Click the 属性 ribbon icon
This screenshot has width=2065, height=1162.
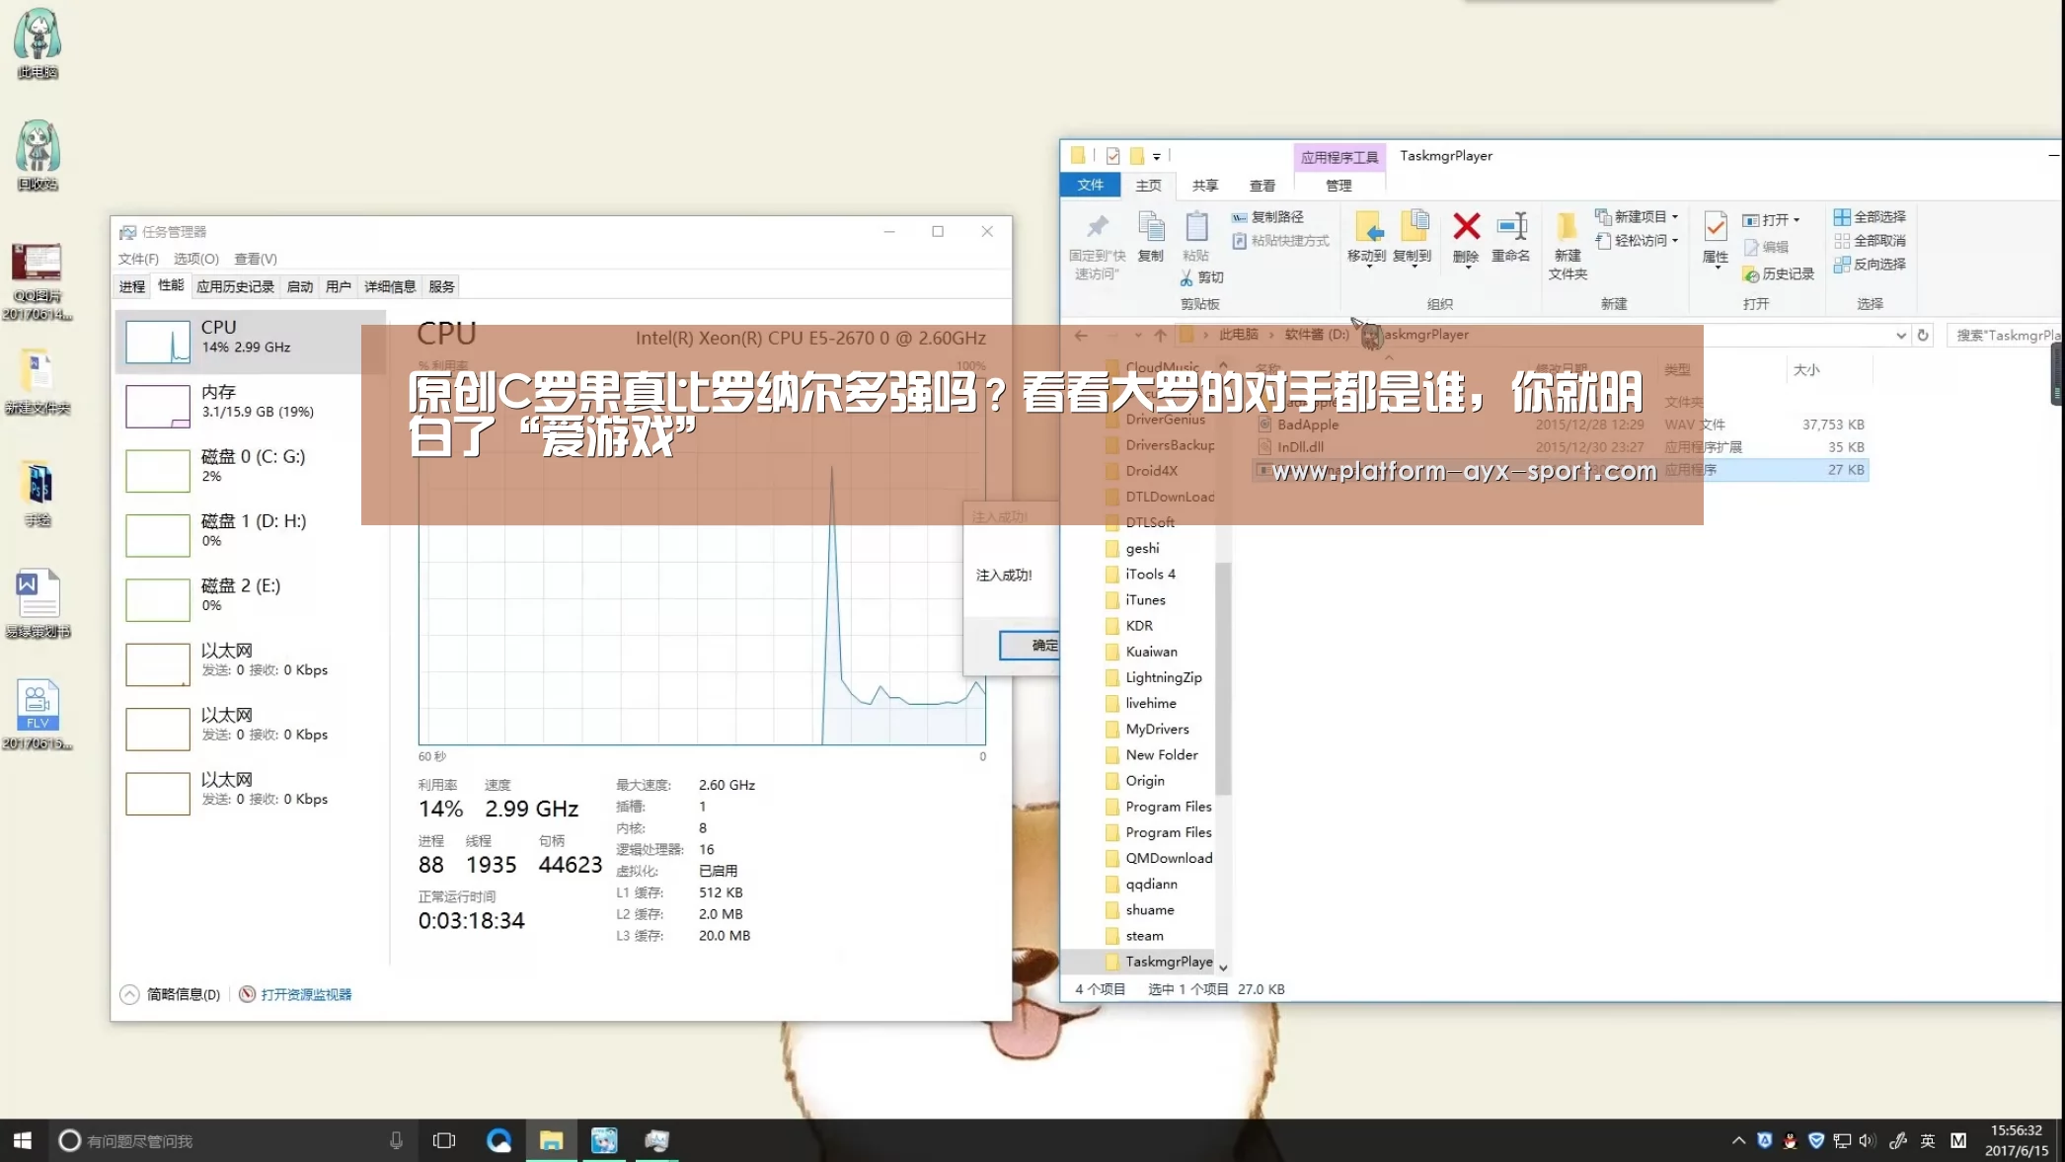coord(1716,238)
